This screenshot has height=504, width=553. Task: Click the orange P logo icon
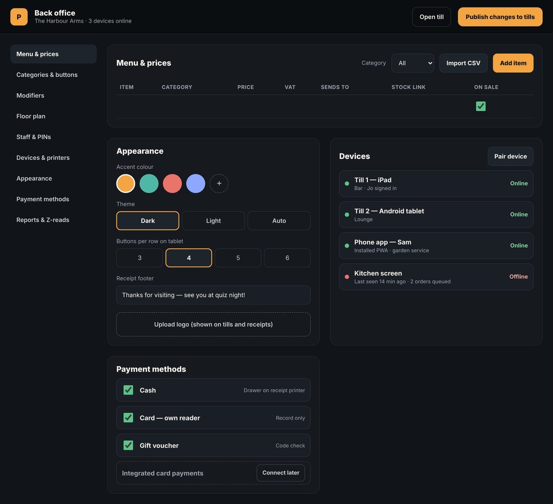pos(19,17)
